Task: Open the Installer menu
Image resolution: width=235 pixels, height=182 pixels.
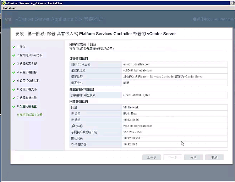Action: [x=9, y=8]
